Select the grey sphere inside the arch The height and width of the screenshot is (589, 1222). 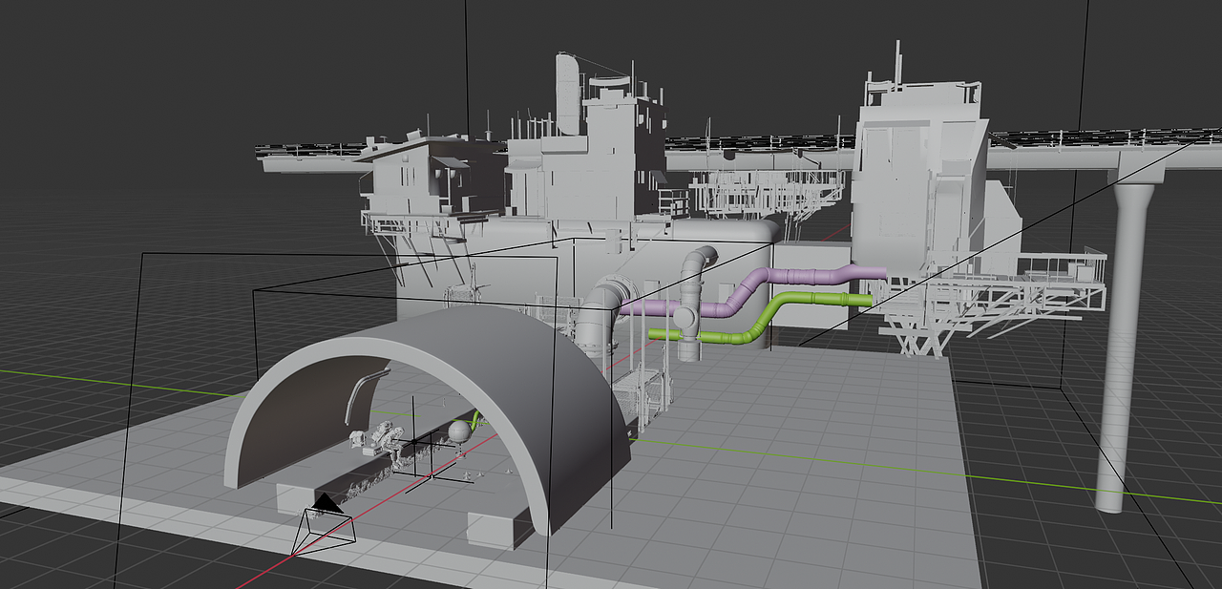(460, 432)
